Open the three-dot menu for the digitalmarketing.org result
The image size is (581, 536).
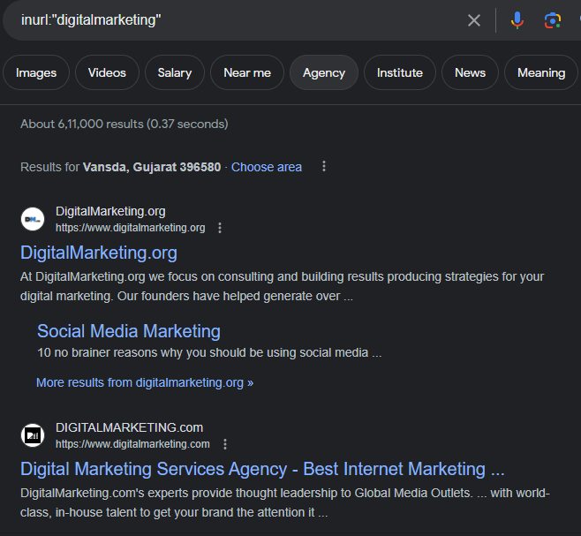point(220,228)
